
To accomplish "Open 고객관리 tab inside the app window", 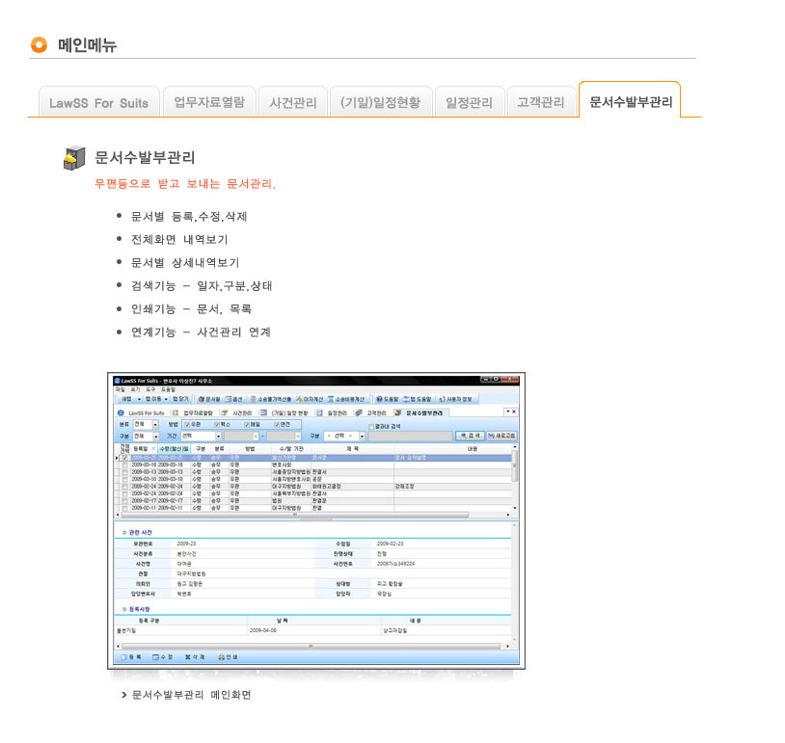I will click(x=371, y=412).
